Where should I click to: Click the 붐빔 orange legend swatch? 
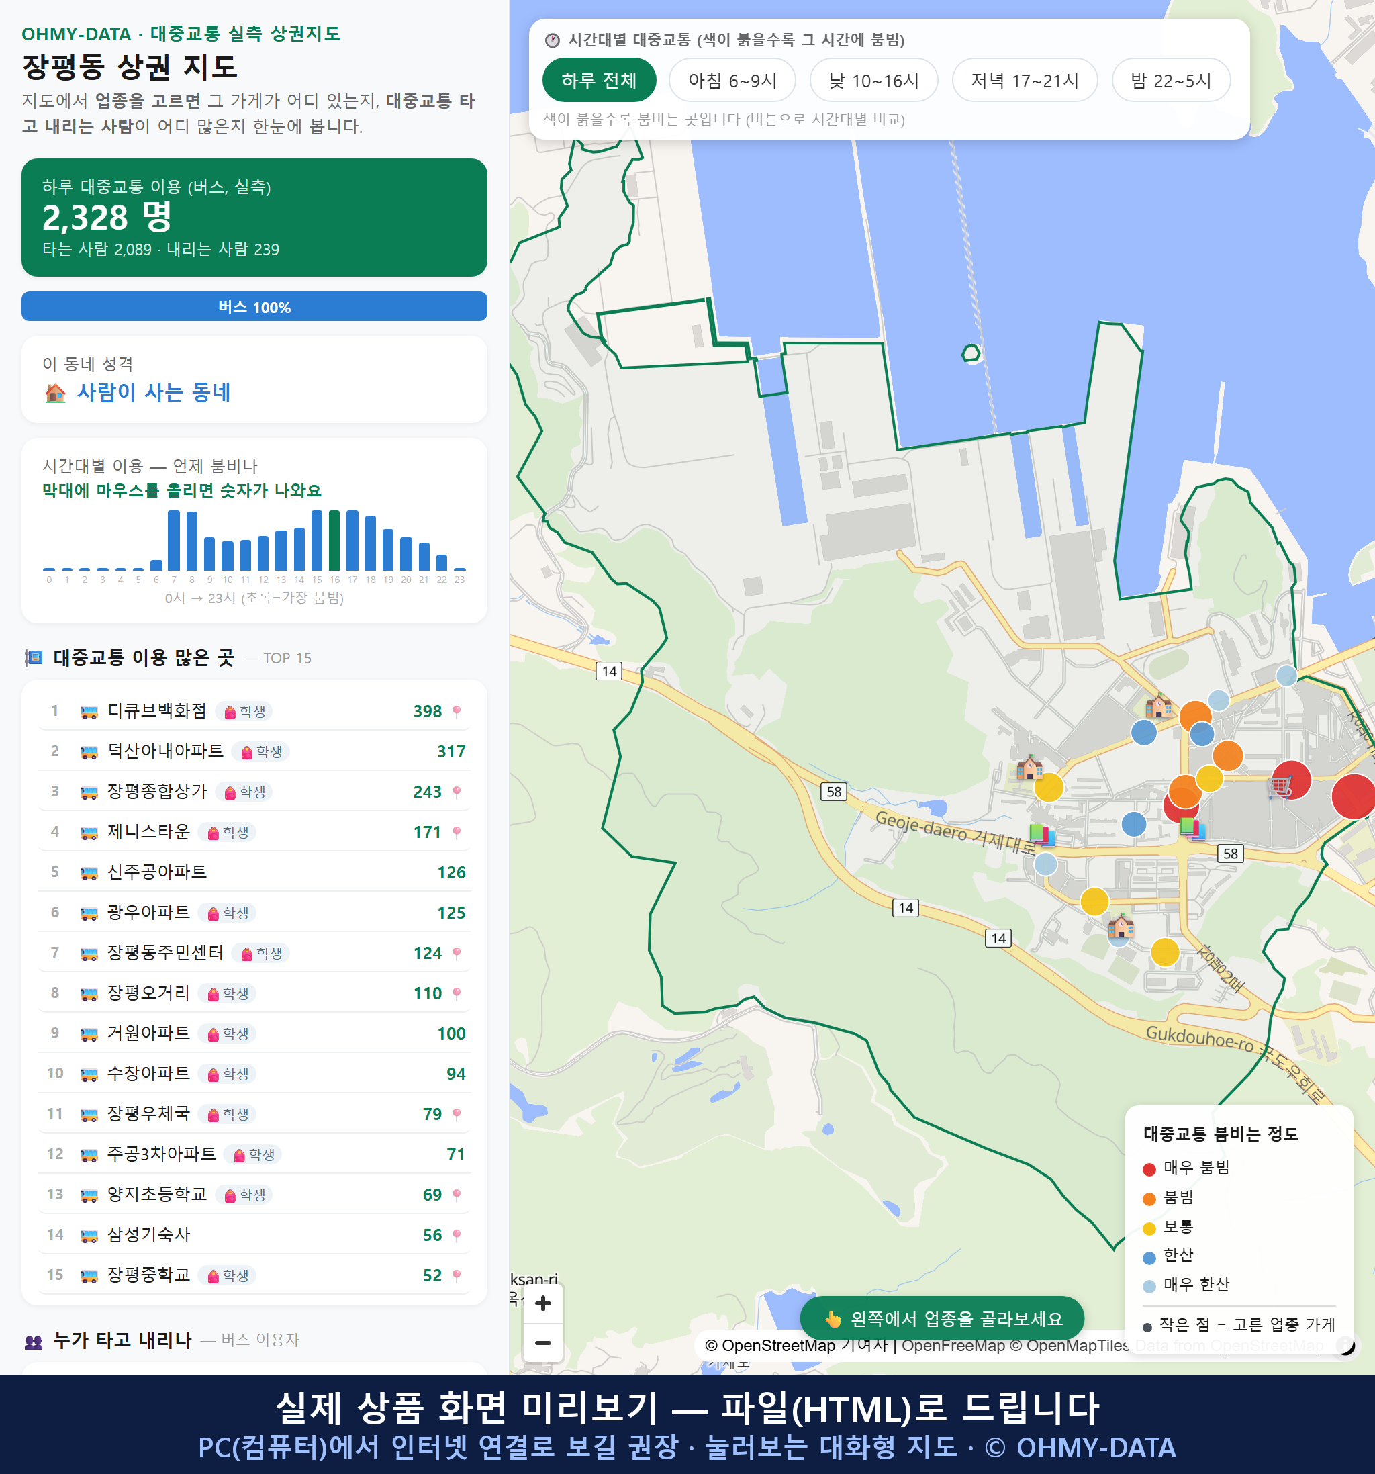coord(1149,1199)
